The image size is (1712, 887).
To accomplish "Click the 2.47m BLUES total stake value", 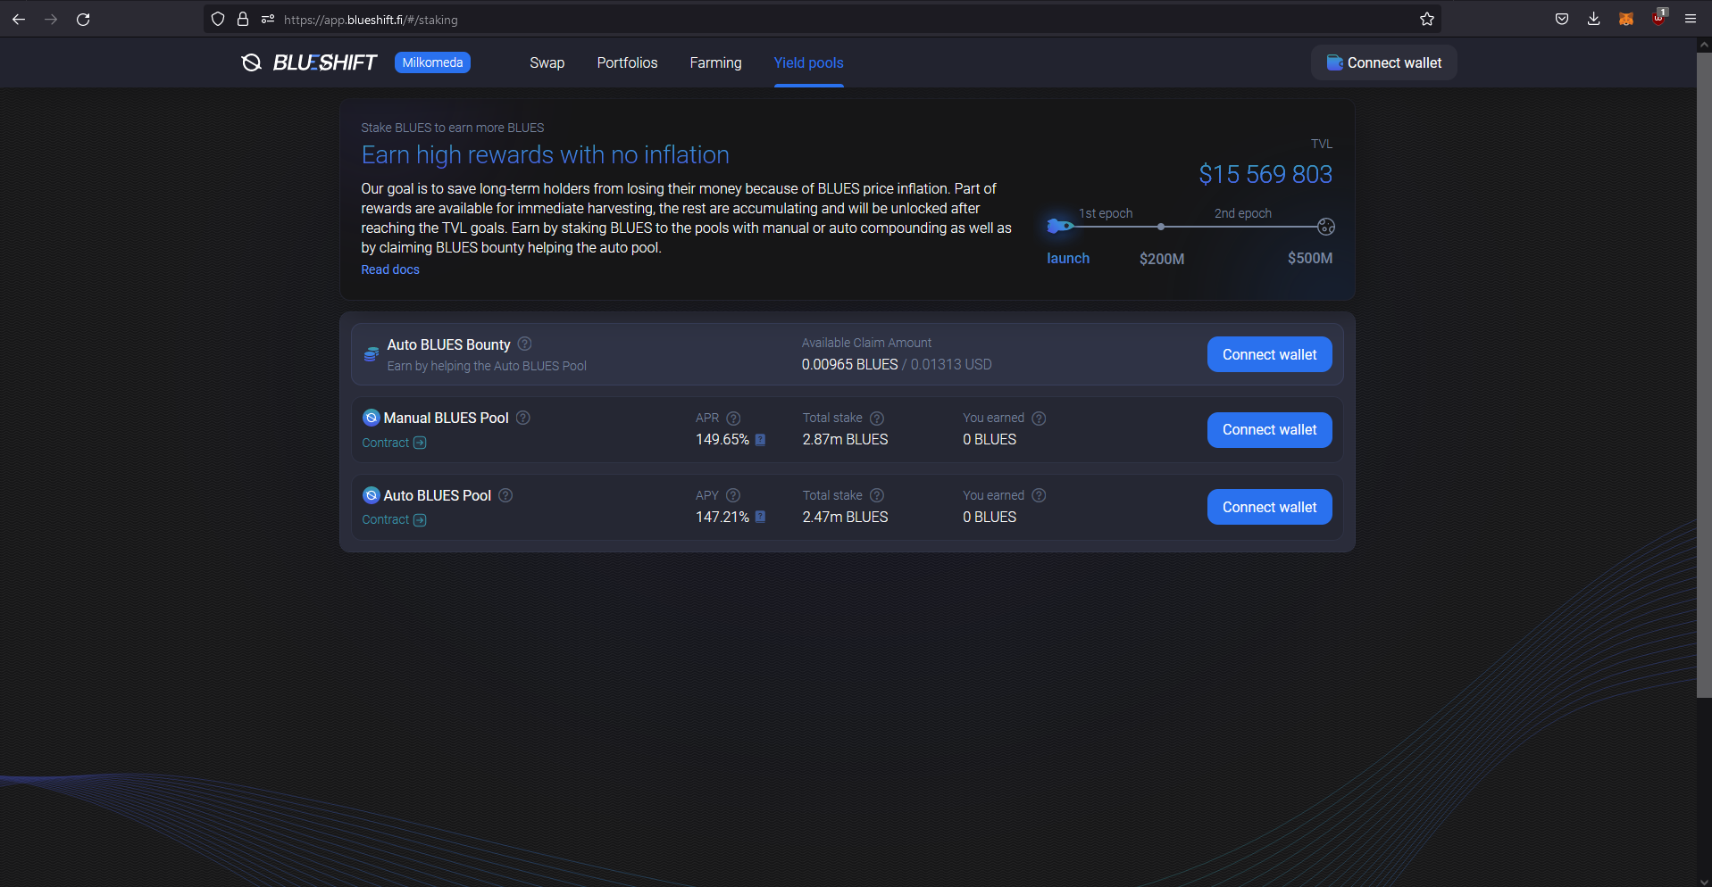I will [x=845, y=517].
